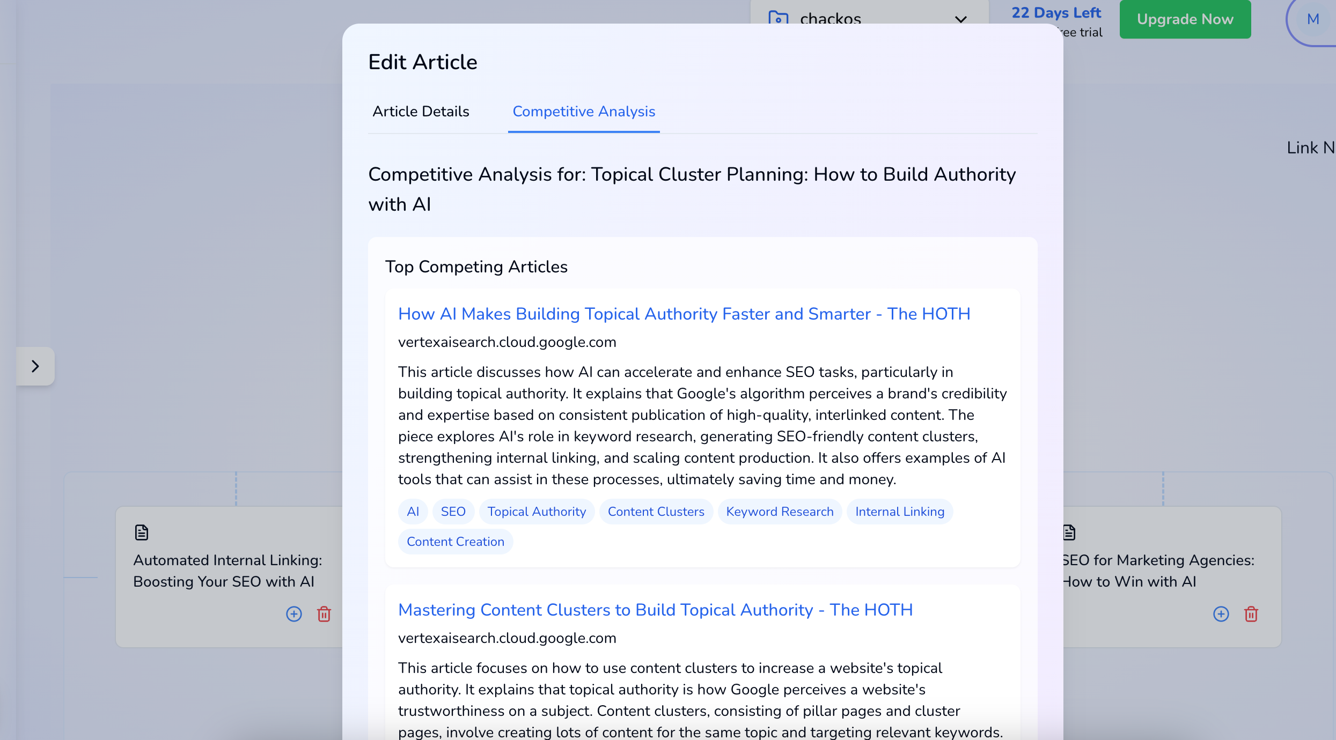1336x740 pixels.
Task: Click the Topical Authority tag
Action: (x=537, y=512)
